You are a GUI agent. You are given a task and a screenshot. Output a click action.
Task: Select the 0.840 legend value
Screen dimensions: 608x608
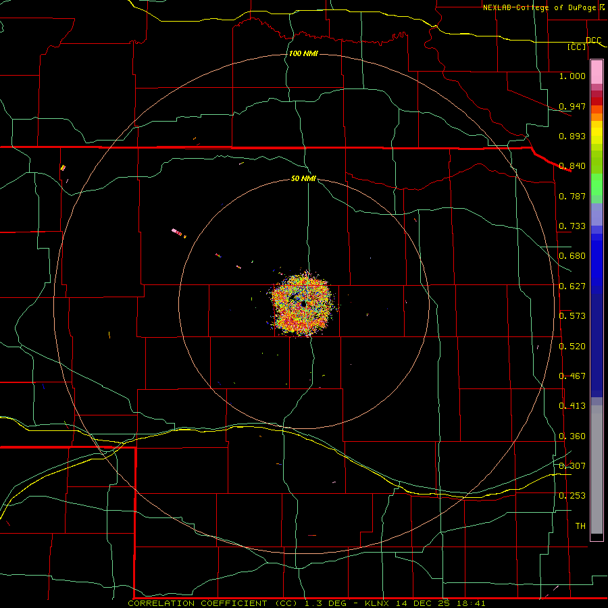coord(572,166)
